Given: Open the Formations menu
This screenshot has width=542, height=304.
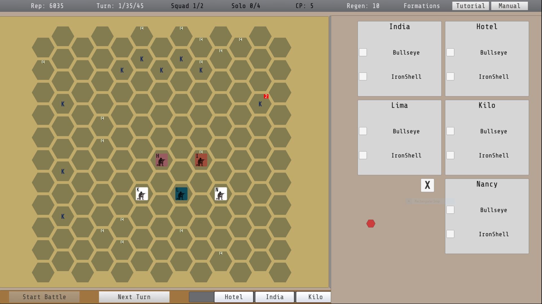Looking at the screenshot, I should click(421, 6).
